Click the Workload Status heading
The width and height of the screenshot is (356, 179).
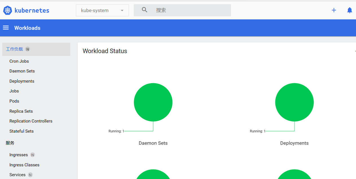pos(105,51)
